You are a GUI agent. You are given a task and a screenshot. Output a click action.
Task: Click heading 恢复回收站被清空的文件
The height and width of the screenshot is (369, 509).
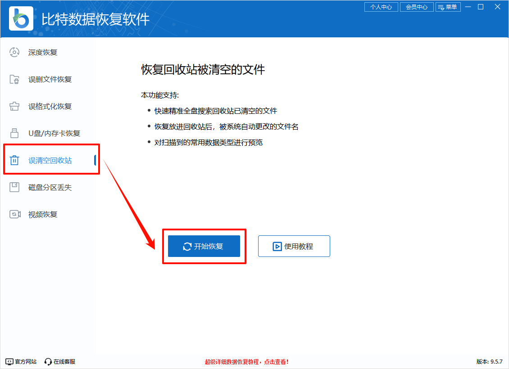tap(203, 69)
